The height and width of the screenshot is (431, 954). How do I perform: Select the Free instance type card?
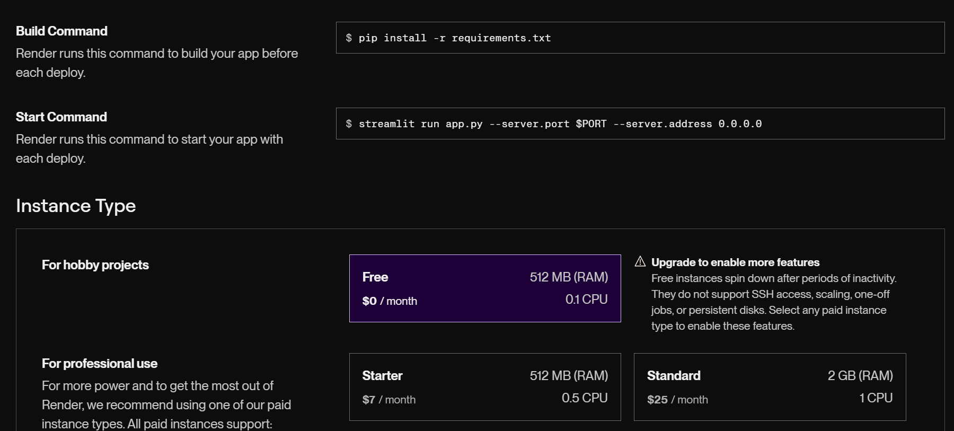tap(484, 288)
